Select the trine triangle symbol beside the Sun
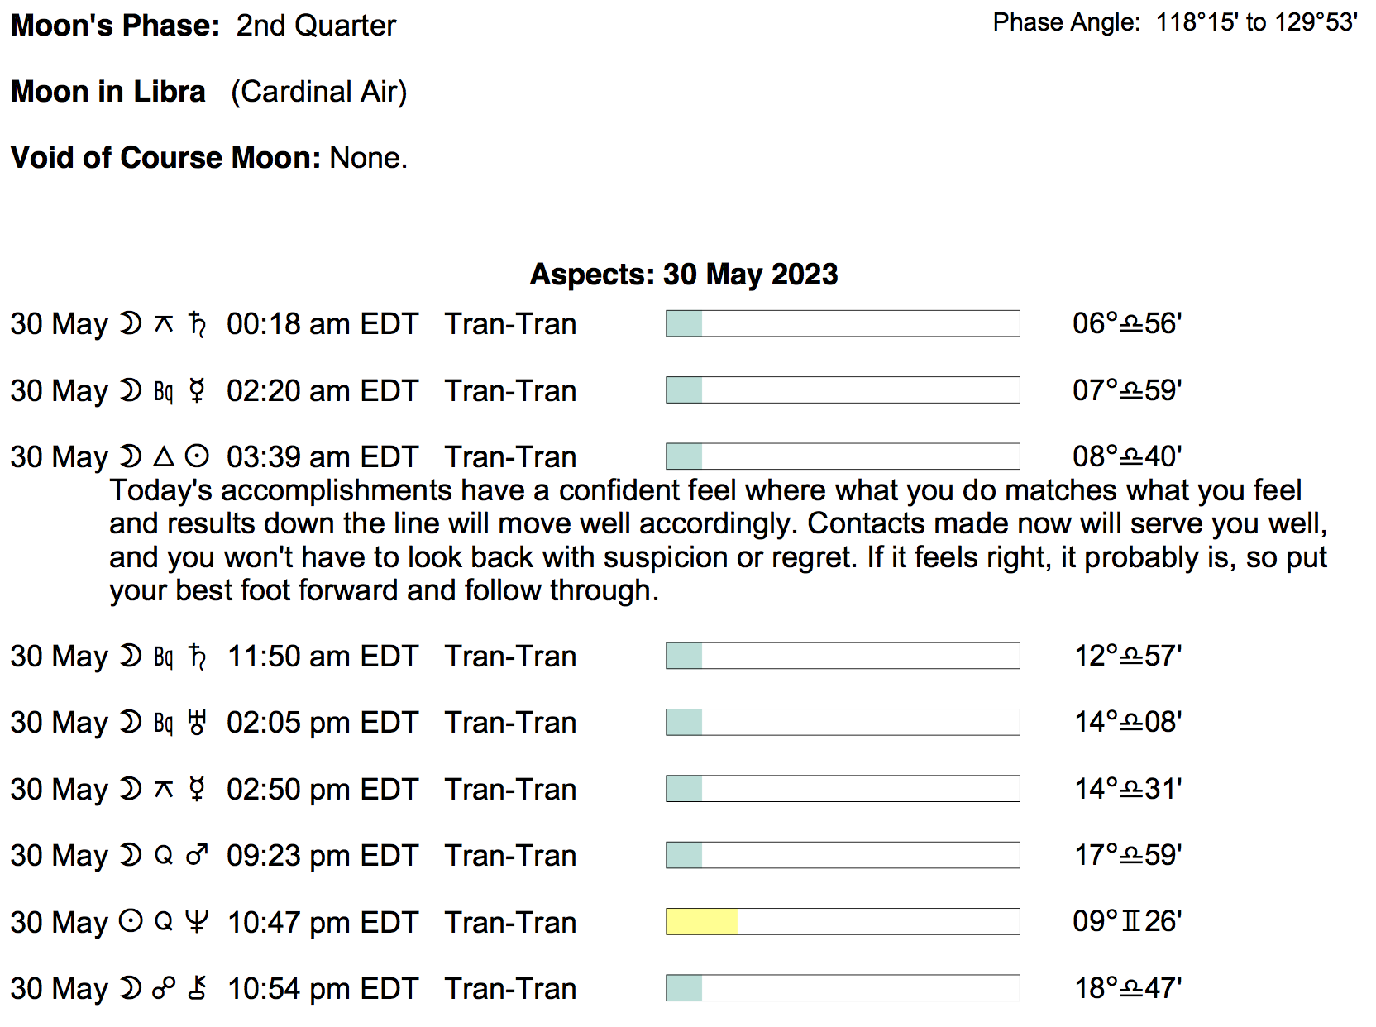Screen dimensions: 1376x1027 164,456
